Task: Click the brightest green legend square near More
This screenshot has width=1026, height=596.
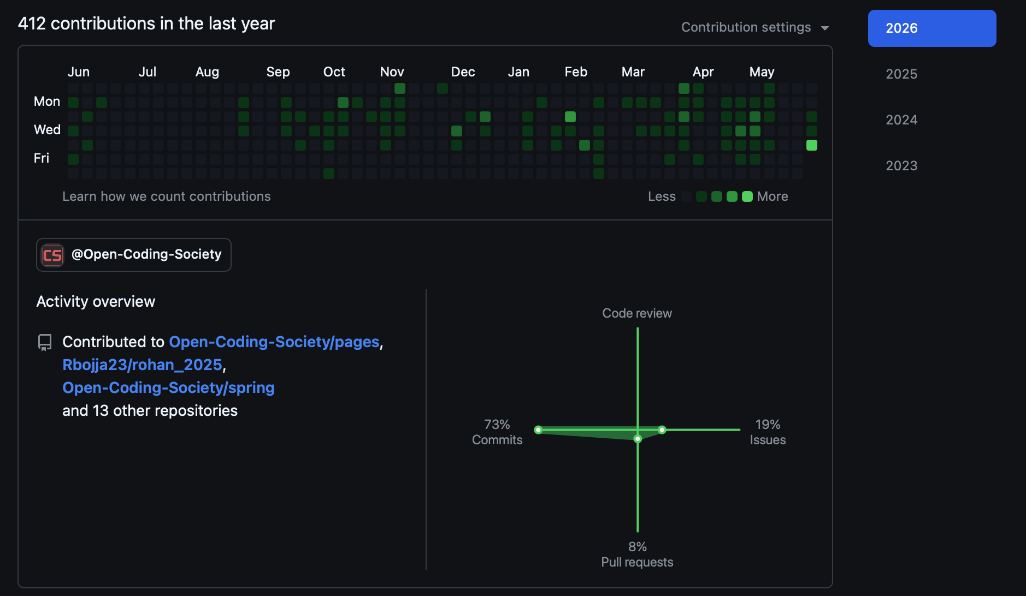Action: click(x=747, y=196)
